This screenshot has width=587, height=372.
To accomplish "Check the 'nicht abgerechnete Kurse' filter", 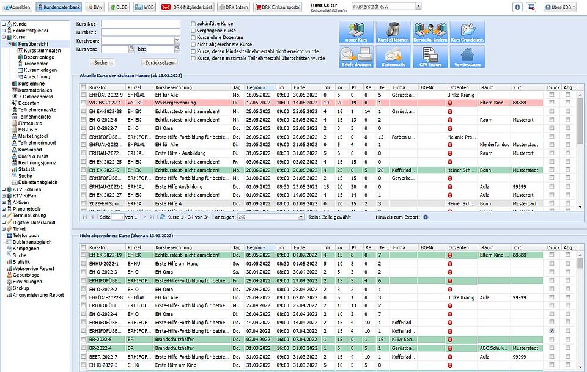I will pyautogui.click(x=194, y=45).
